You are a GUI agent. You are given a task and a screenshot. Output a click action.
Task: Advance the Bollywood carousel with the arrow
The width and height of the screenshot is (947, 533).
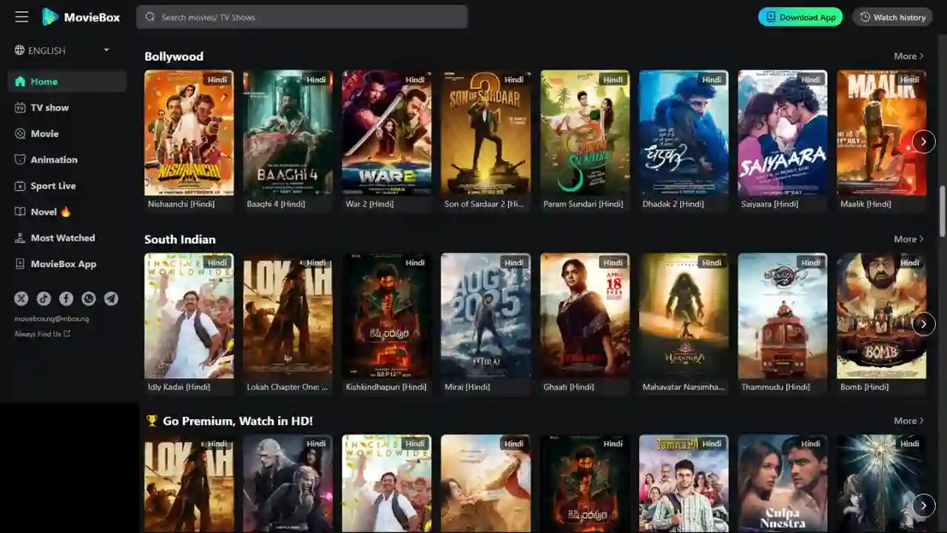(923, 141)
